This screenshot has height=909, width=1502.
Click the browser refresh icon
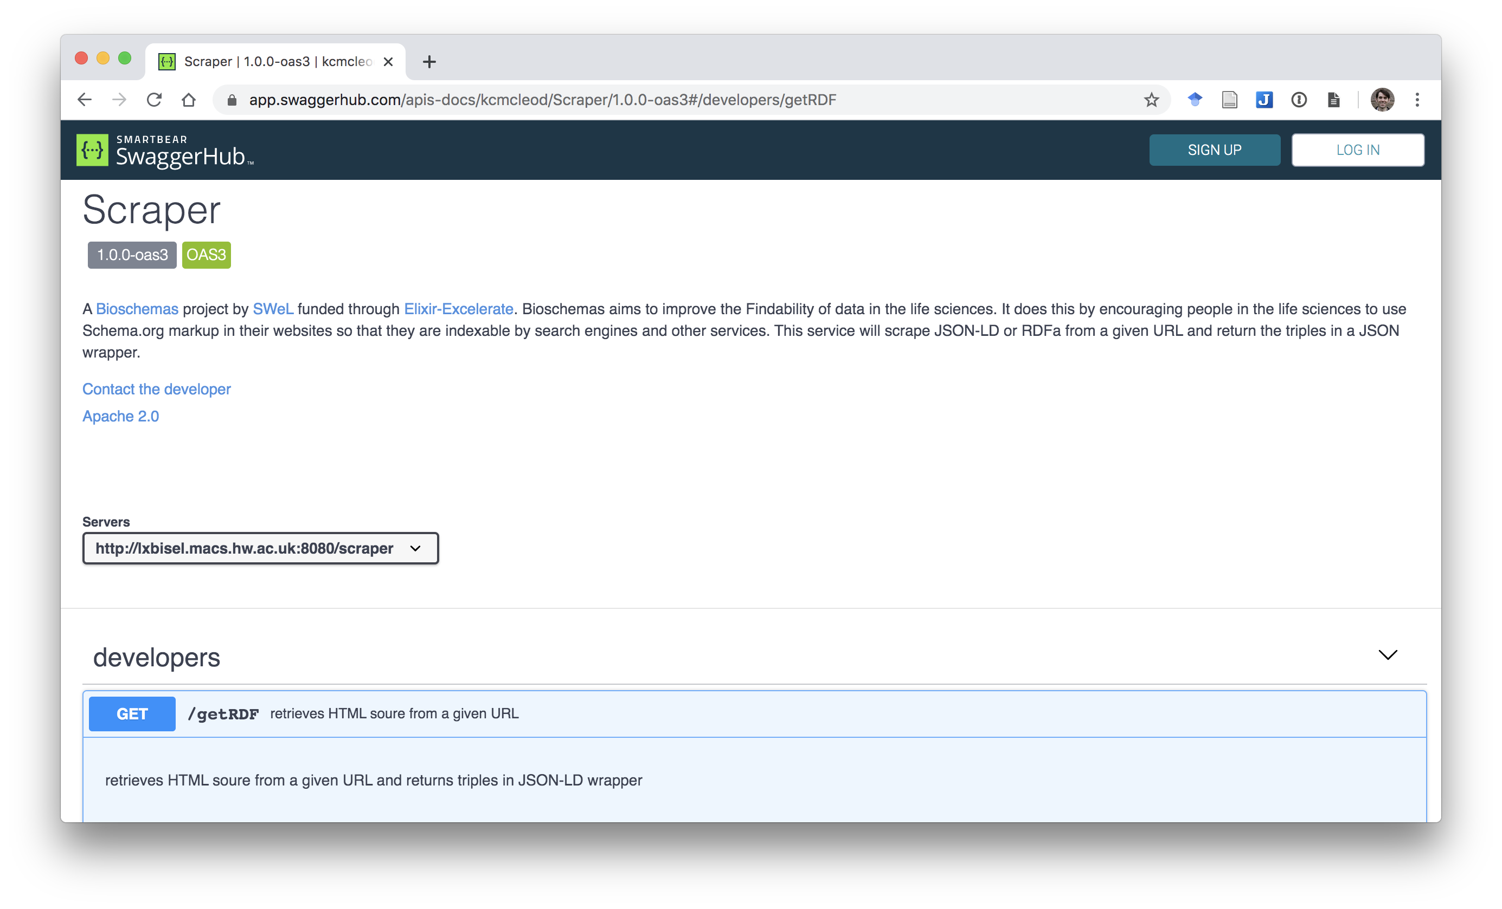point(153,100)
